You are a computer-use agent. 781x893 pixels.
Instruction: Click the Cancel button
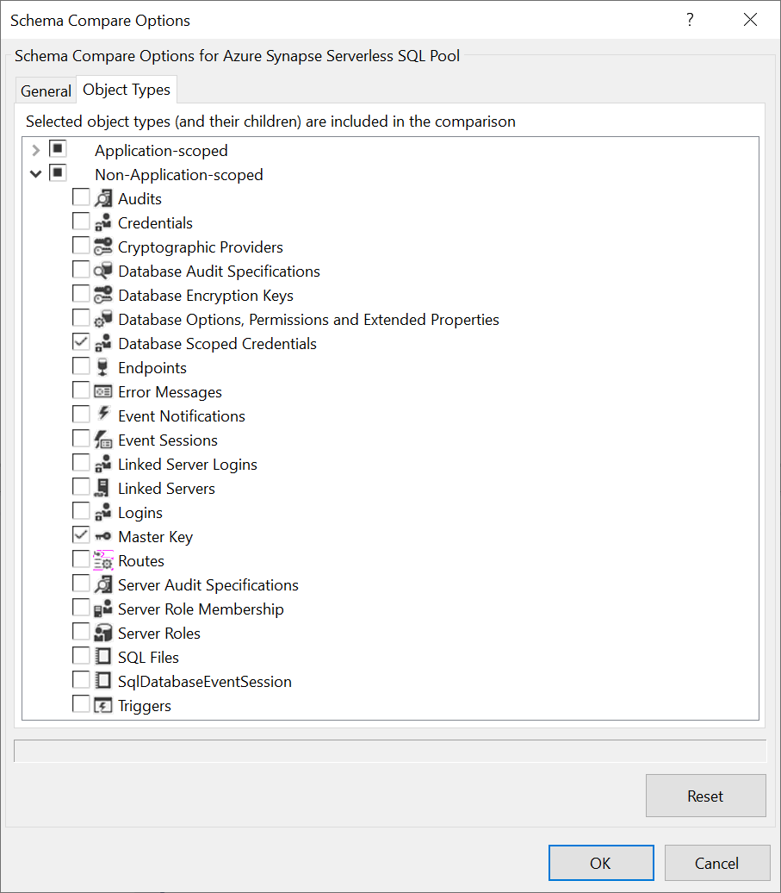[x=717, y=864]
